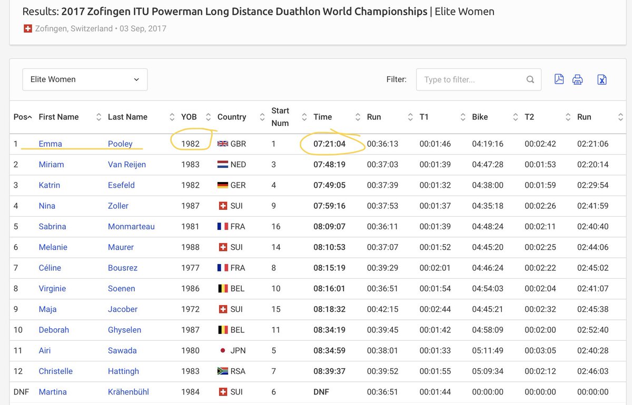Image resolution: width=632 pixels, height=405 pixels.
Task: Select the 'Zofingen, Switzerland' location text
Action: pos(74,28)
